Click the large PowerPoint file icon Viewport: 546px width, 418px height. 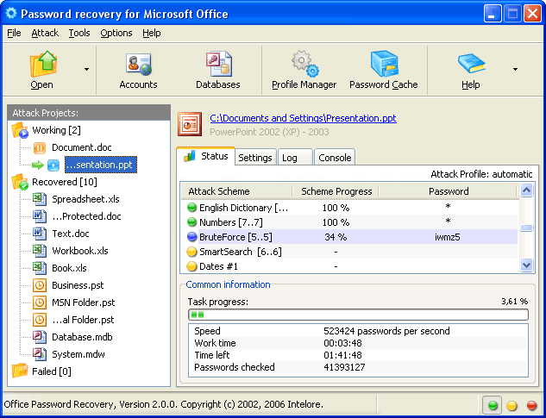pos(190,124)
